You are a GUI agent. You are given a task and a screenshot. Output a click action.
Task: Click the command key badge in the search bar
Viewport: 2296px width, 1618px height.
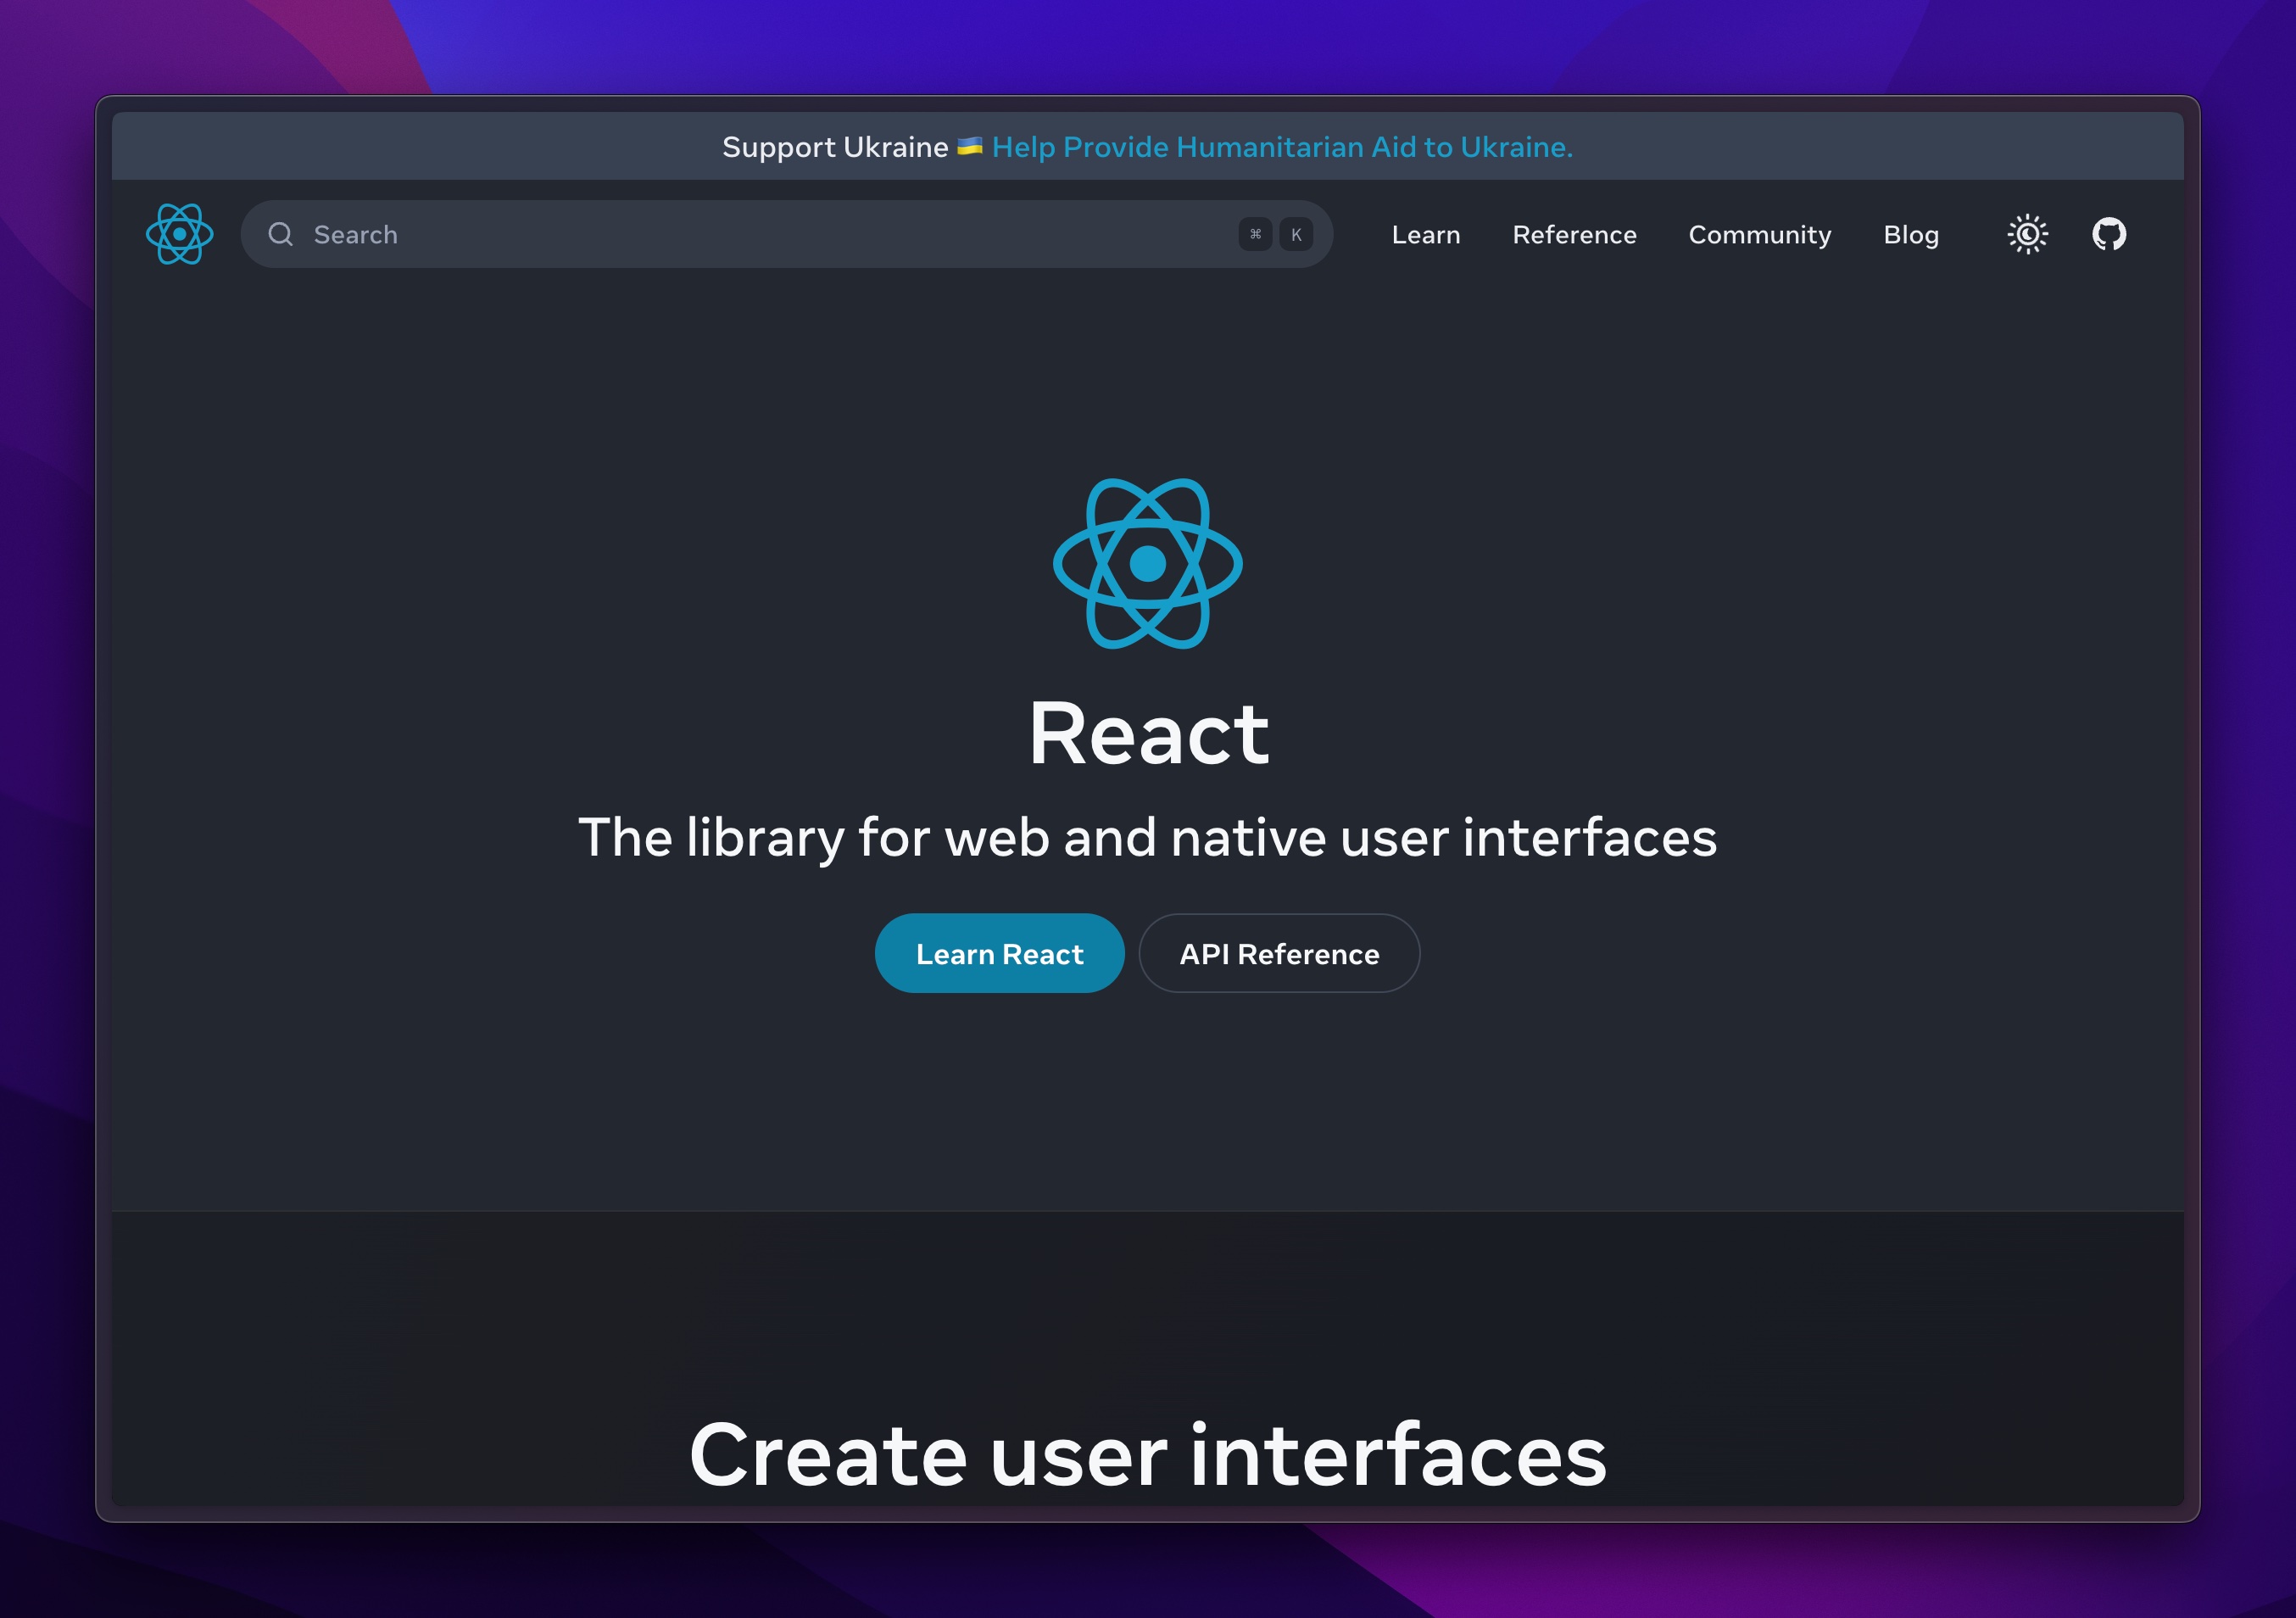[1256, 234]
